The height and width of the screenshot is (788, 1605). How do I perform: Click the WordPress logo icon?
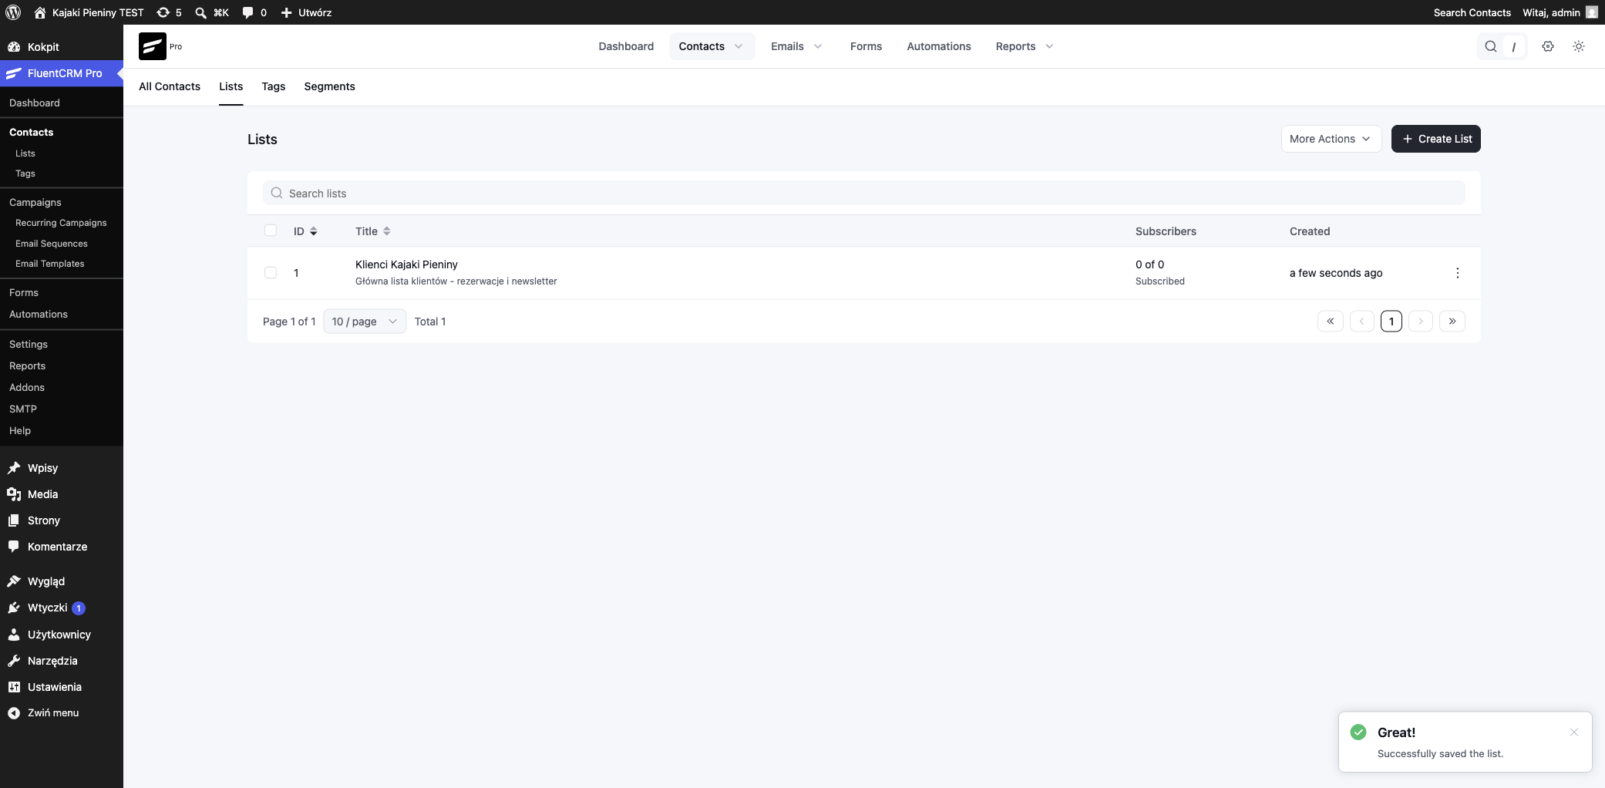click(13, 12)
